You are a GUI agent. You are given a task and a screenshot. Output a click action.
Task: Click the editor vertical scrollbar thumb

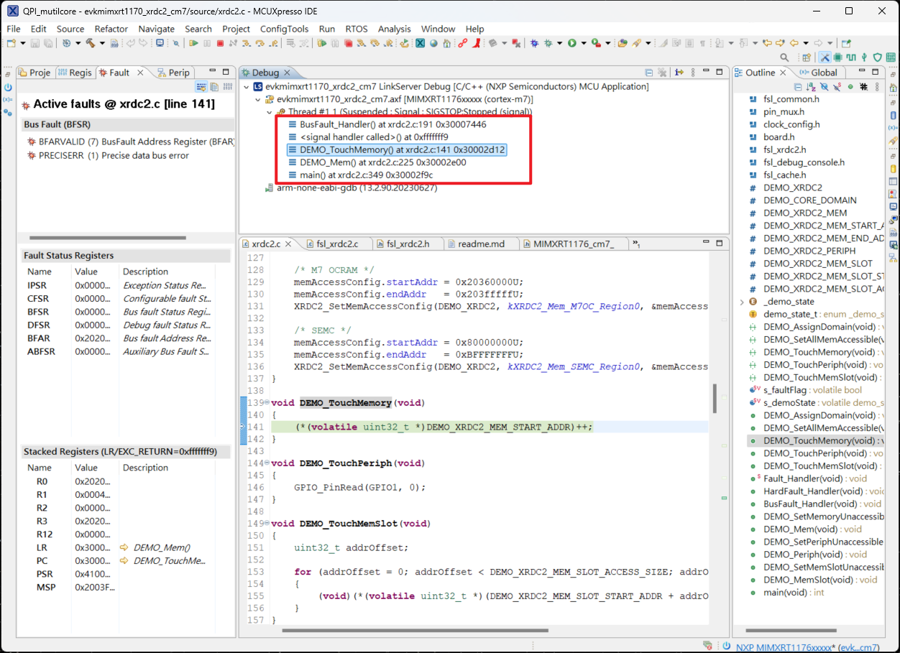tap(715, 398)
